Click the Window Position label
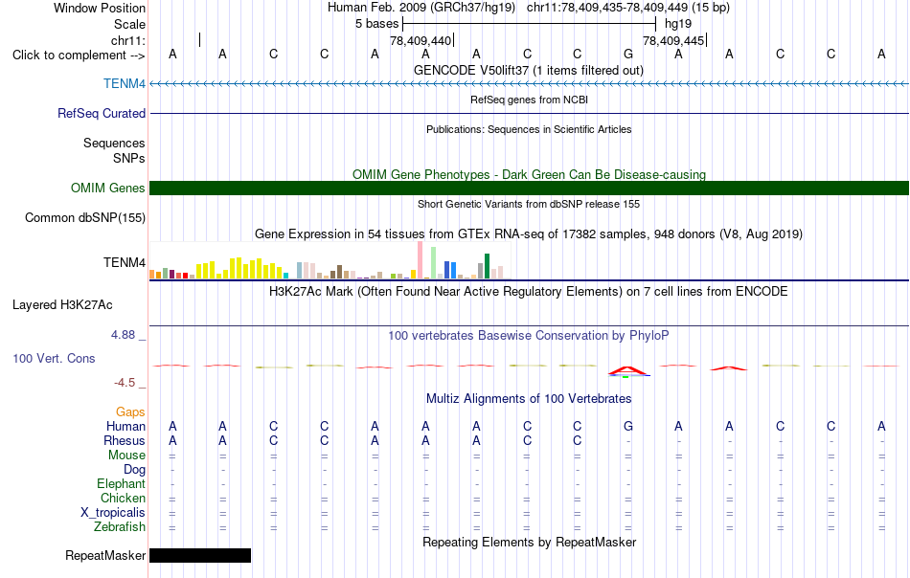This screenshot has width=910, height=578. [100, 8]
